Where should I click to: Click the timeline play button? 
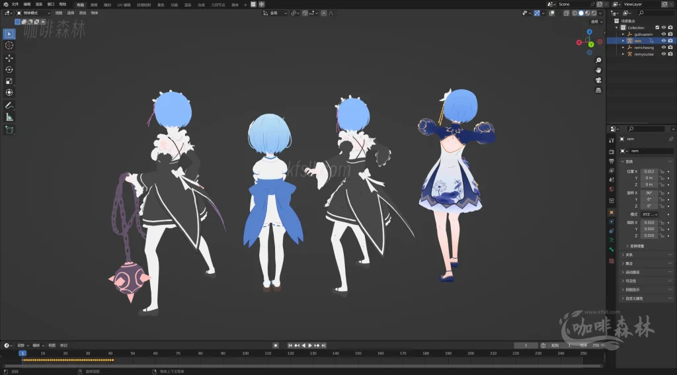point(310,345)
